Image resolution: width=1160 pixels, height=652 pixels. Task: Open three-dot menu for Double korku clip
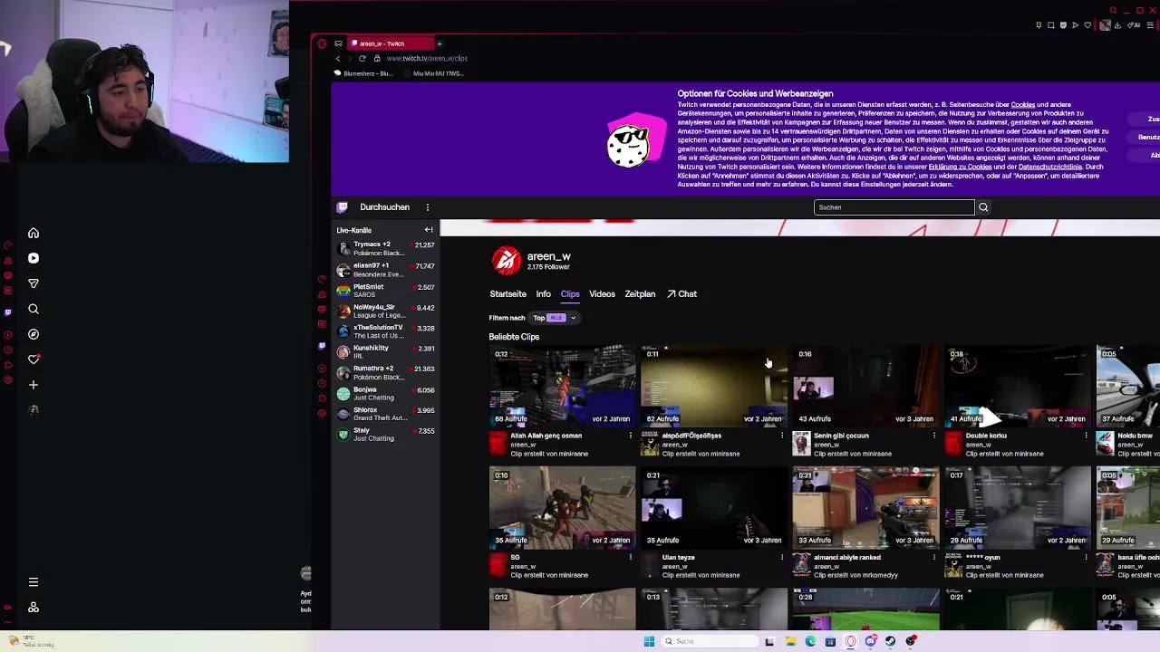[x=1086, y=436]
